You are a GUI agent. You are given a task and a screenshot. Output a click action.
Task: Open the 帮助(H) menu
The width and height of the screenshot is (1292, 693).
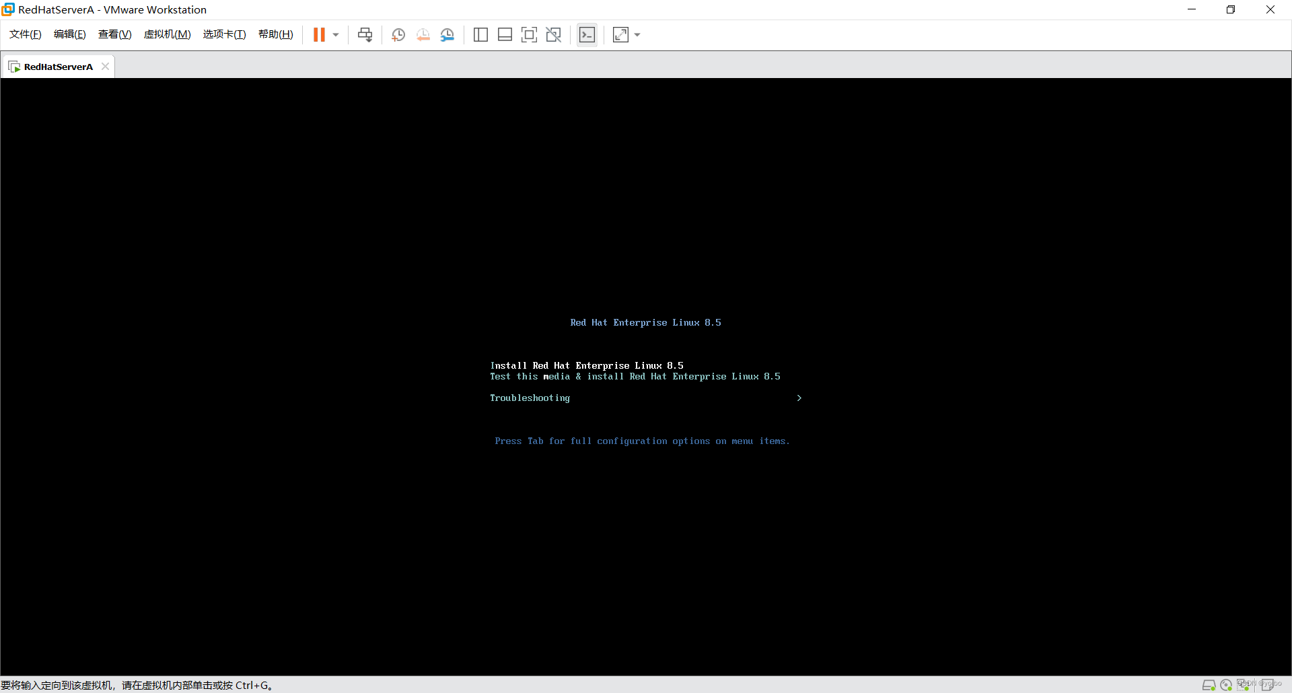point(276,34)
